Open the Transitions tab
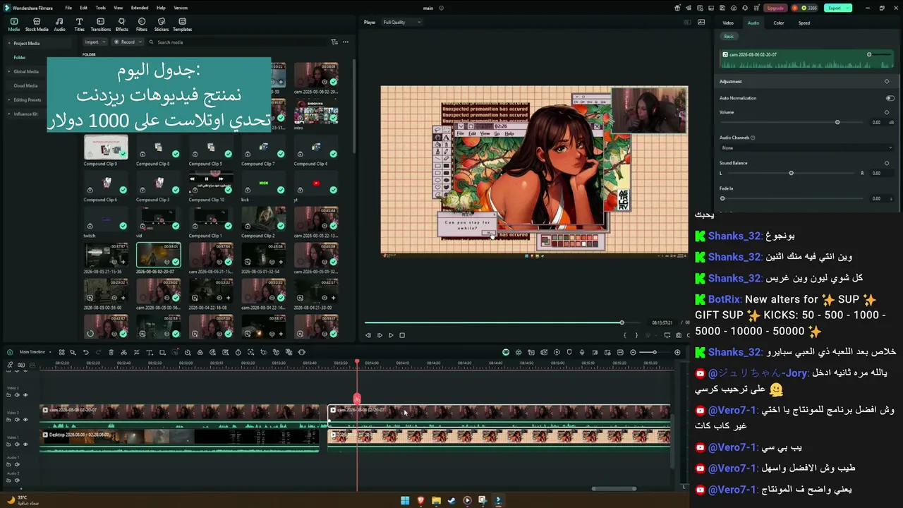This screenshot has width=903, height=508. (x=101, y=25)
